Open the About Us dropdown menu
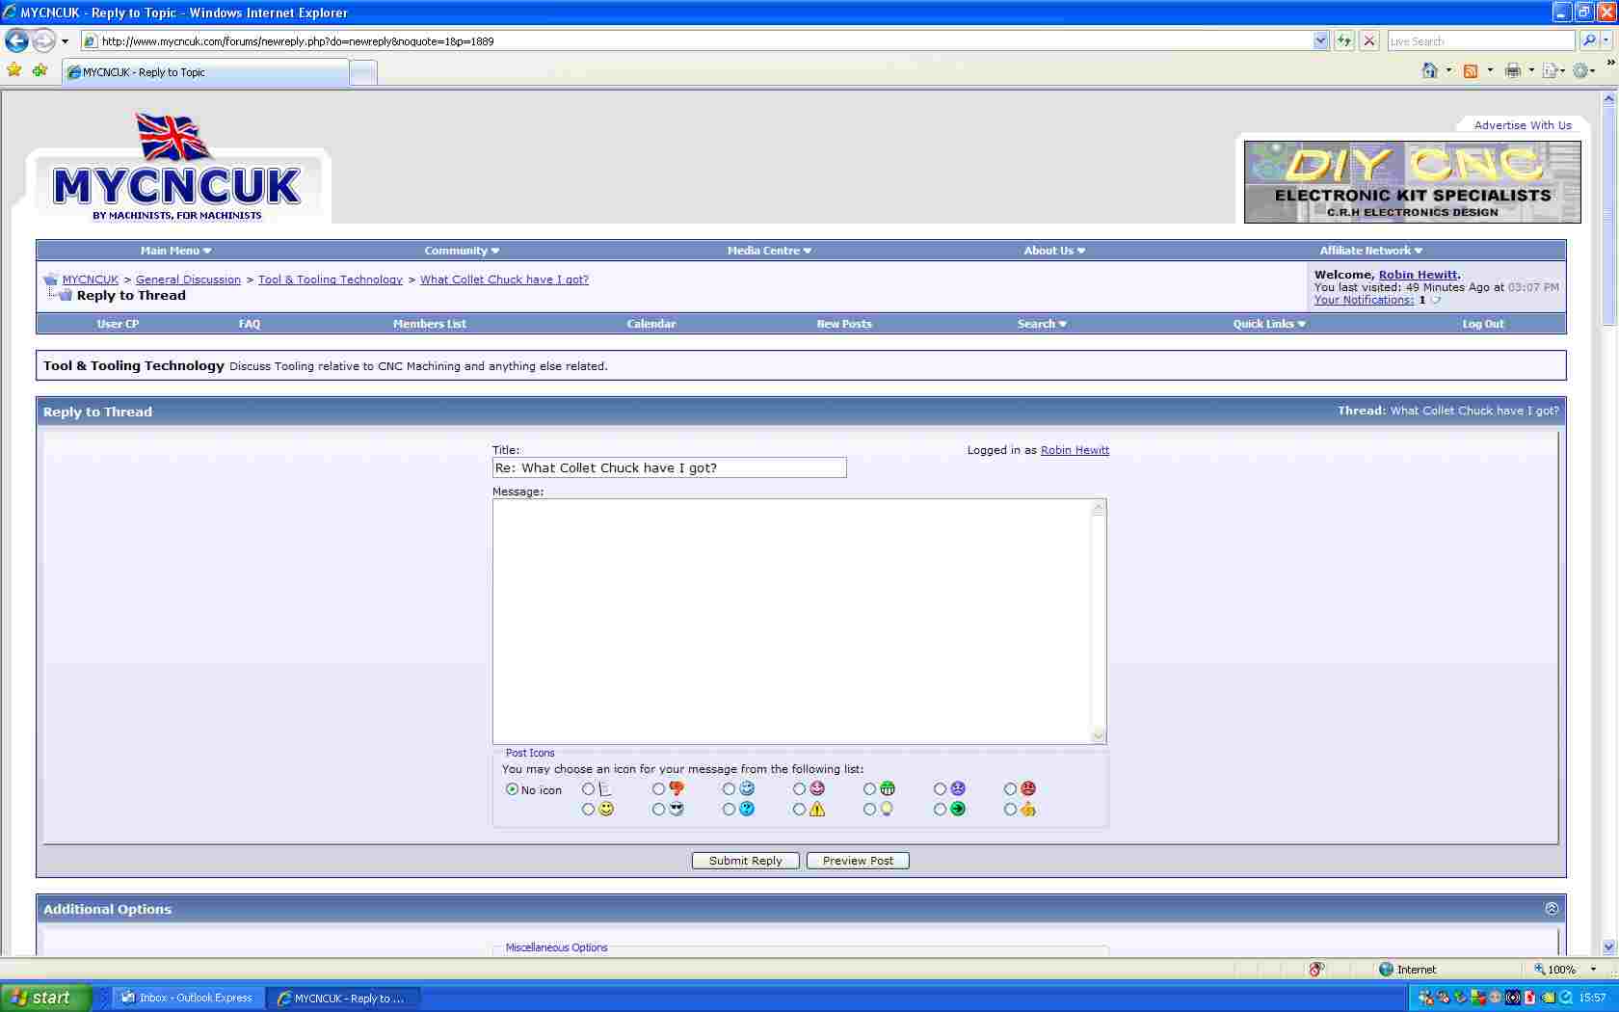Image resolution: width=1619 pixels, height=1012 pixels. (1054, 251)
